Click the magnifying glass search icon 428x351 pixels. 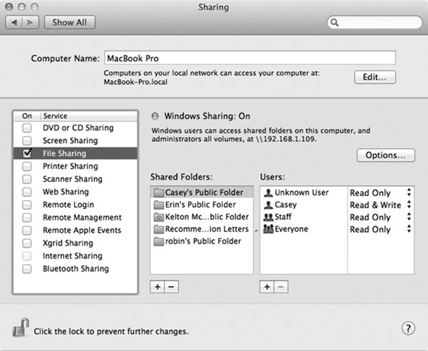[334, 22]
